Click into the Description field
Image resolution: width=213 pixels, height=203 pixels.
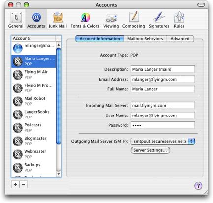163,69
